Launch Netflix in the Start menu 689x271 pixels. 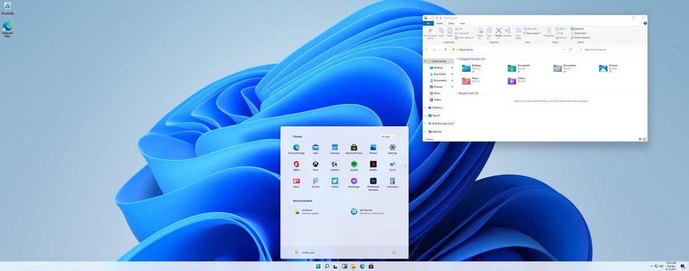coord(373,165)
